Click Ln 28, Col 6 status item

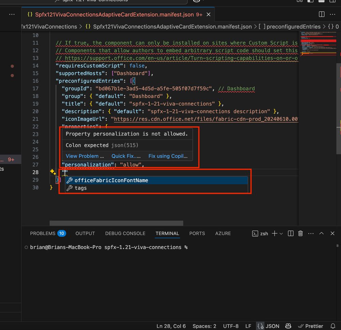171,326
